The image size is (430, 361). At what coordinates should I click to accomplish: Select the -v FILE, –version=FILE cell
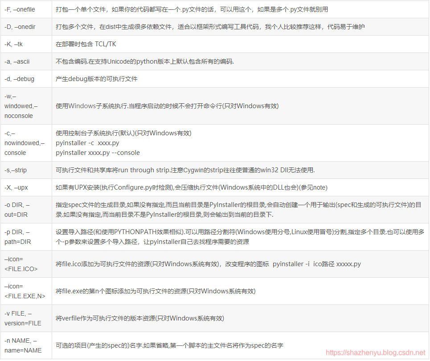pyautogui.click(x=26, y=318)
